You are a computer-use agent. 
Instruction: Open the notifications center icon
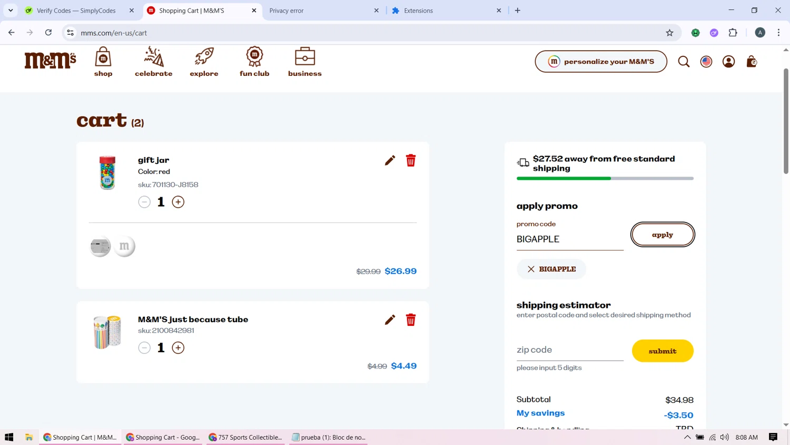coord(773,437)
